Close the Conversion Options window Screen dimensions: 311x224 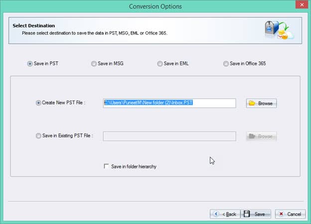pos(302,5)
